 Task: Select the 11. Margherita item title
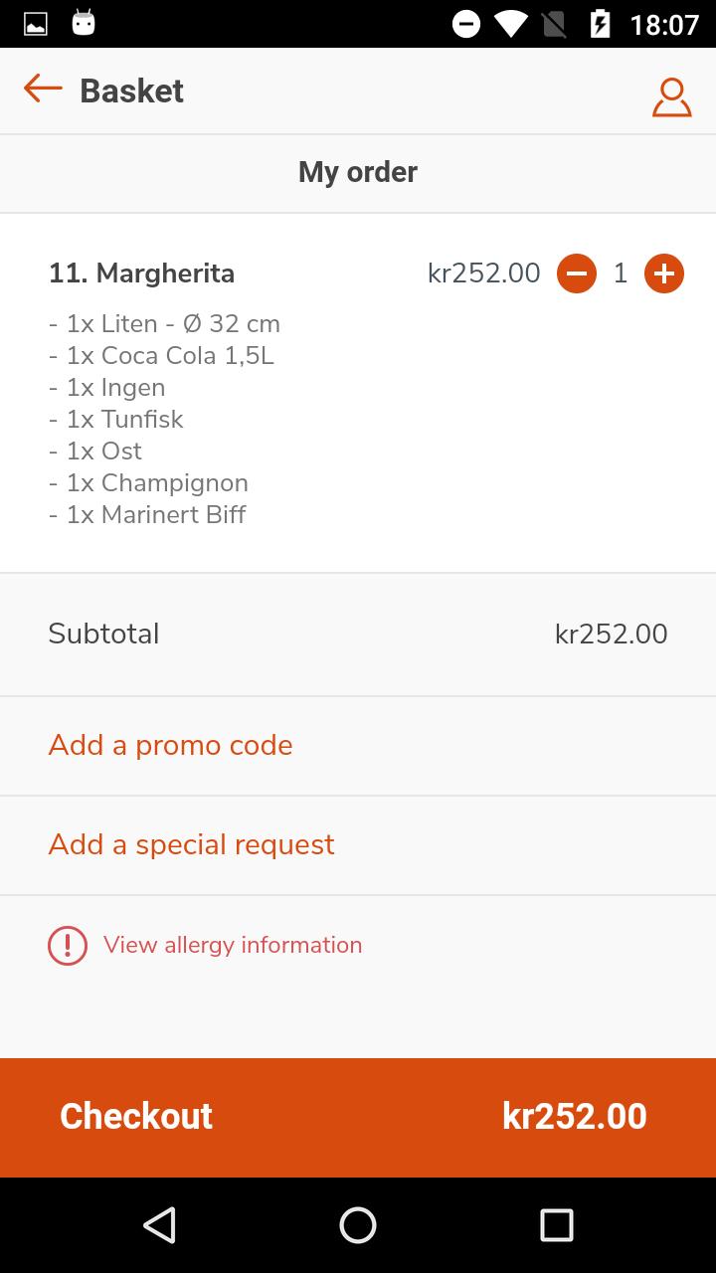click(x=142, y=273)
